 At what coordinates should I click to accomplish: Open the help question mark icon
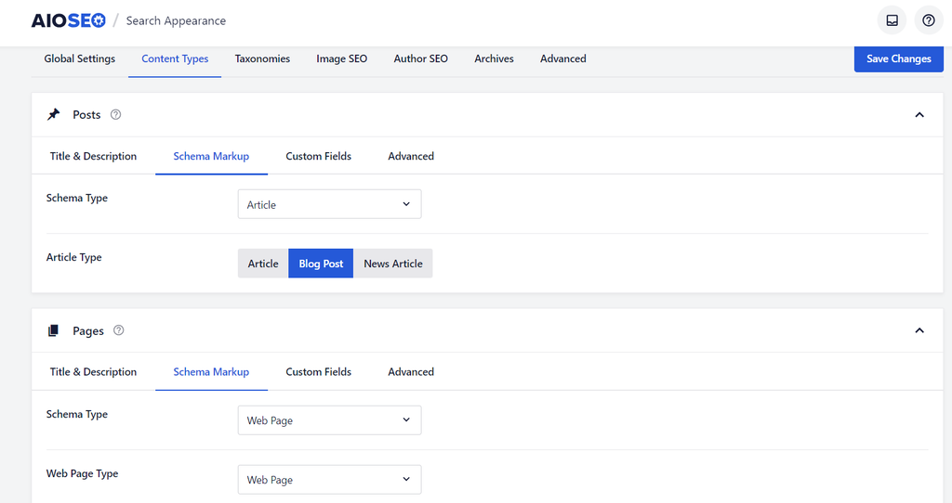click(x=928, y=20)
